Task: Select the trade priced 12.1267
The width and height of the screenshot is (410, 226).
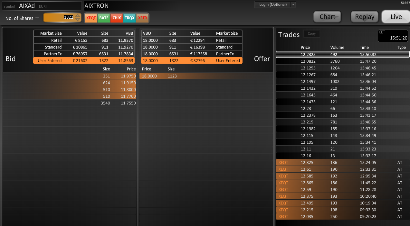Action: (x=343, y=75)
